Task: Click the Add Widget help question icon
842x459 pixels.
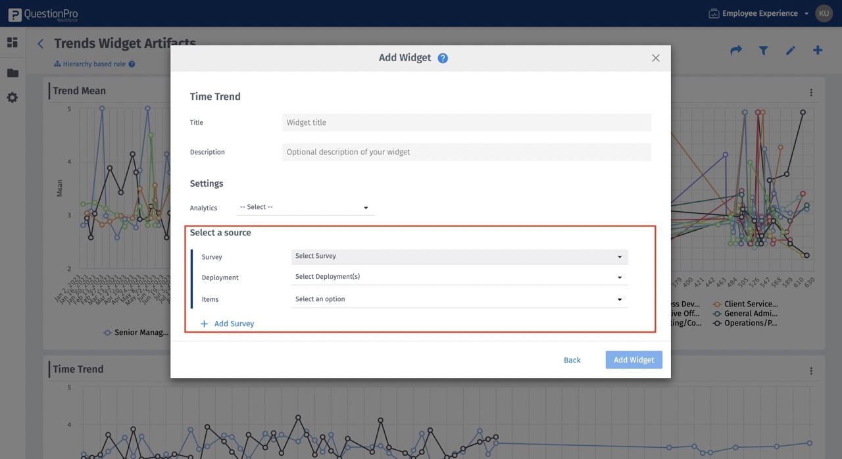Action: pos(443,58)
